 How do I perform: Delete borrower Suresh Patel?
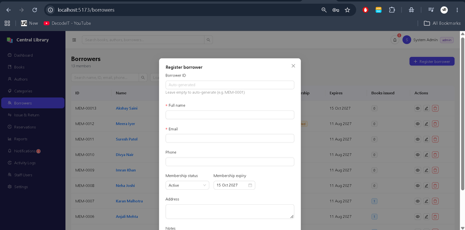[435, 139]
